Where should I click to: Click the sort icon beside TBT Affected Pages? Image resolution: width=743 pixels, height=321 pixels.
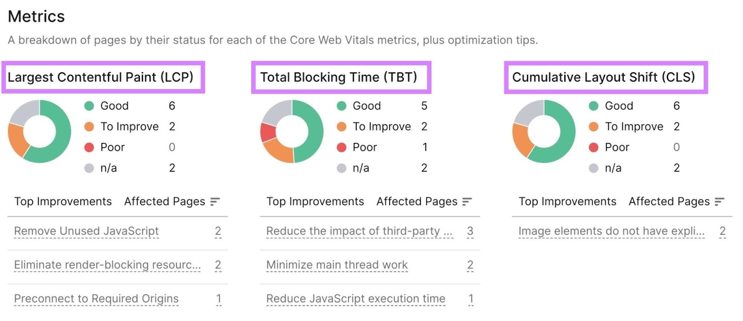468,201
